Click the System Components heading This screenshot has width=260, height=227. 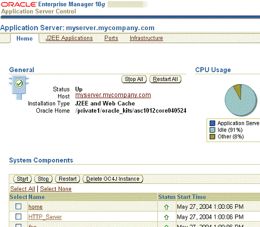[x=41, y=160]
